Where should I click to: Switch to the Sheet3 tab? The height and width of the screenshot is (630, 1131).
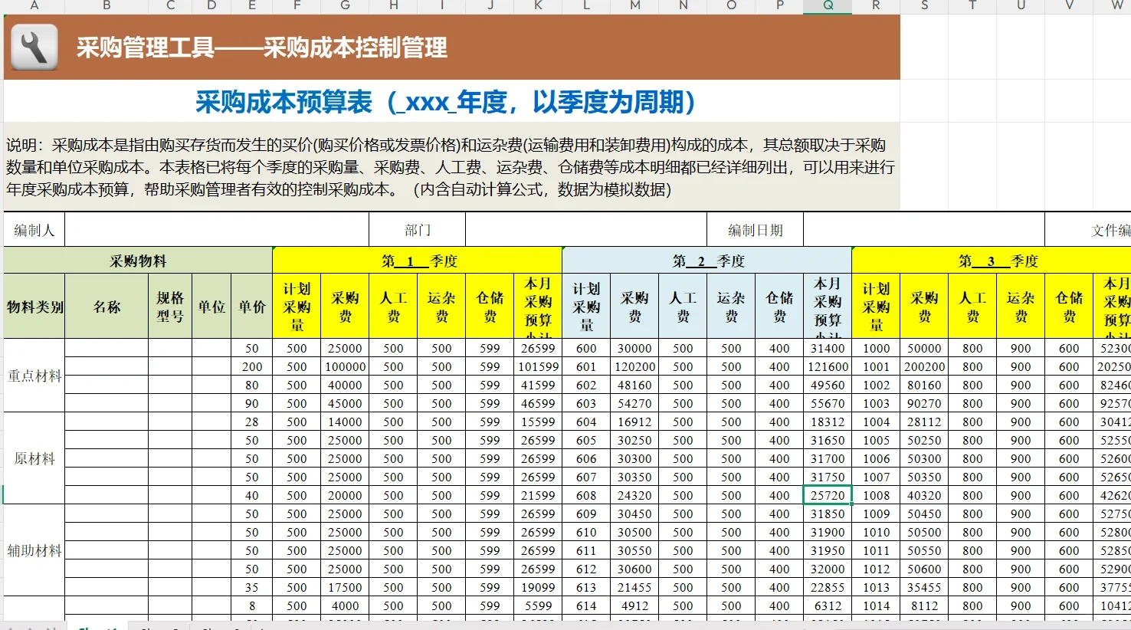point(221,627)
